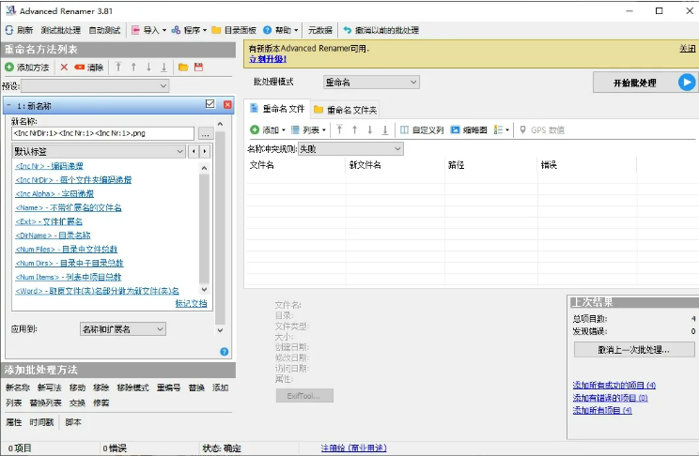Toggle the 缩略图 thumbnails view
This screenshot has height=456, width=699.
[x=469, y=130]
